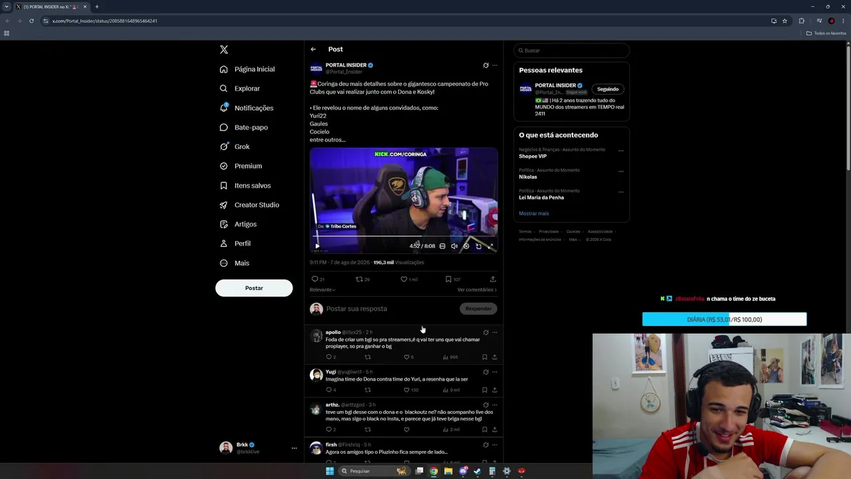Open more options on PORTAL INSIDER post
The height and width of the screenshot is (479, 851).
click(495, 65)
